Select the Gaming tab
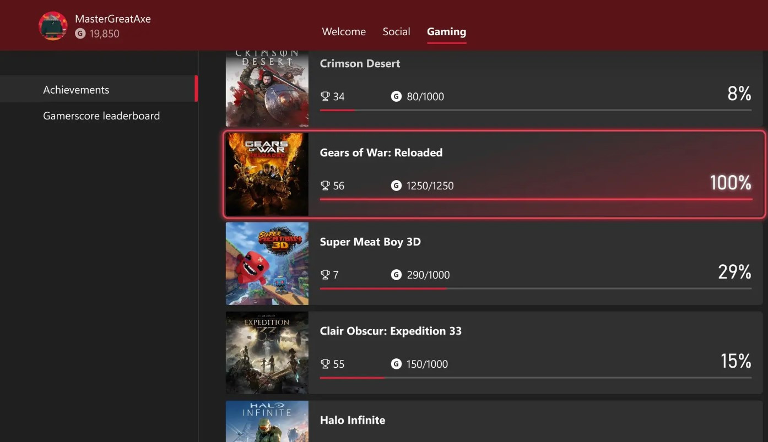Screen dimensions: 768x442 click(x=446, y=31)
